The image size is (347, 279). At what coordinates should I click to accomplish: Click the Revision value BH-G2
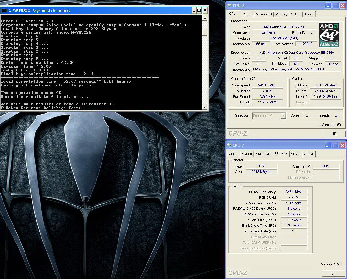(x=333, y=64)
